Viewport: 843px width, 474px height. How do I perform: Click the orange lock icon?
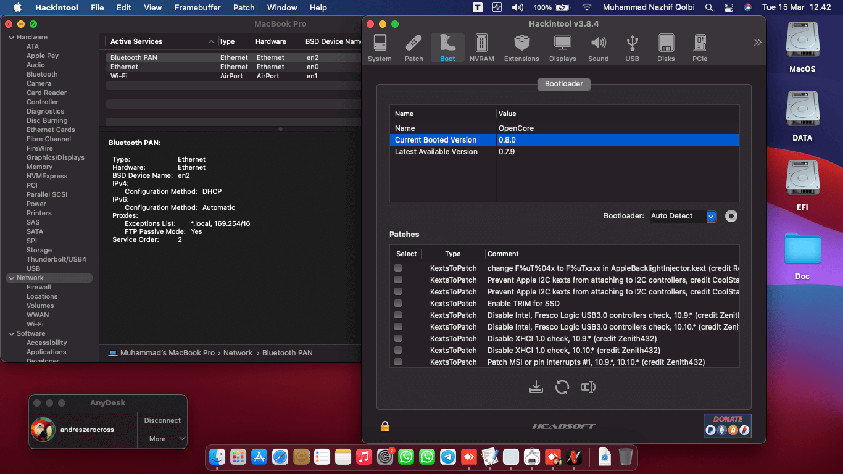(x=385, y=426)
